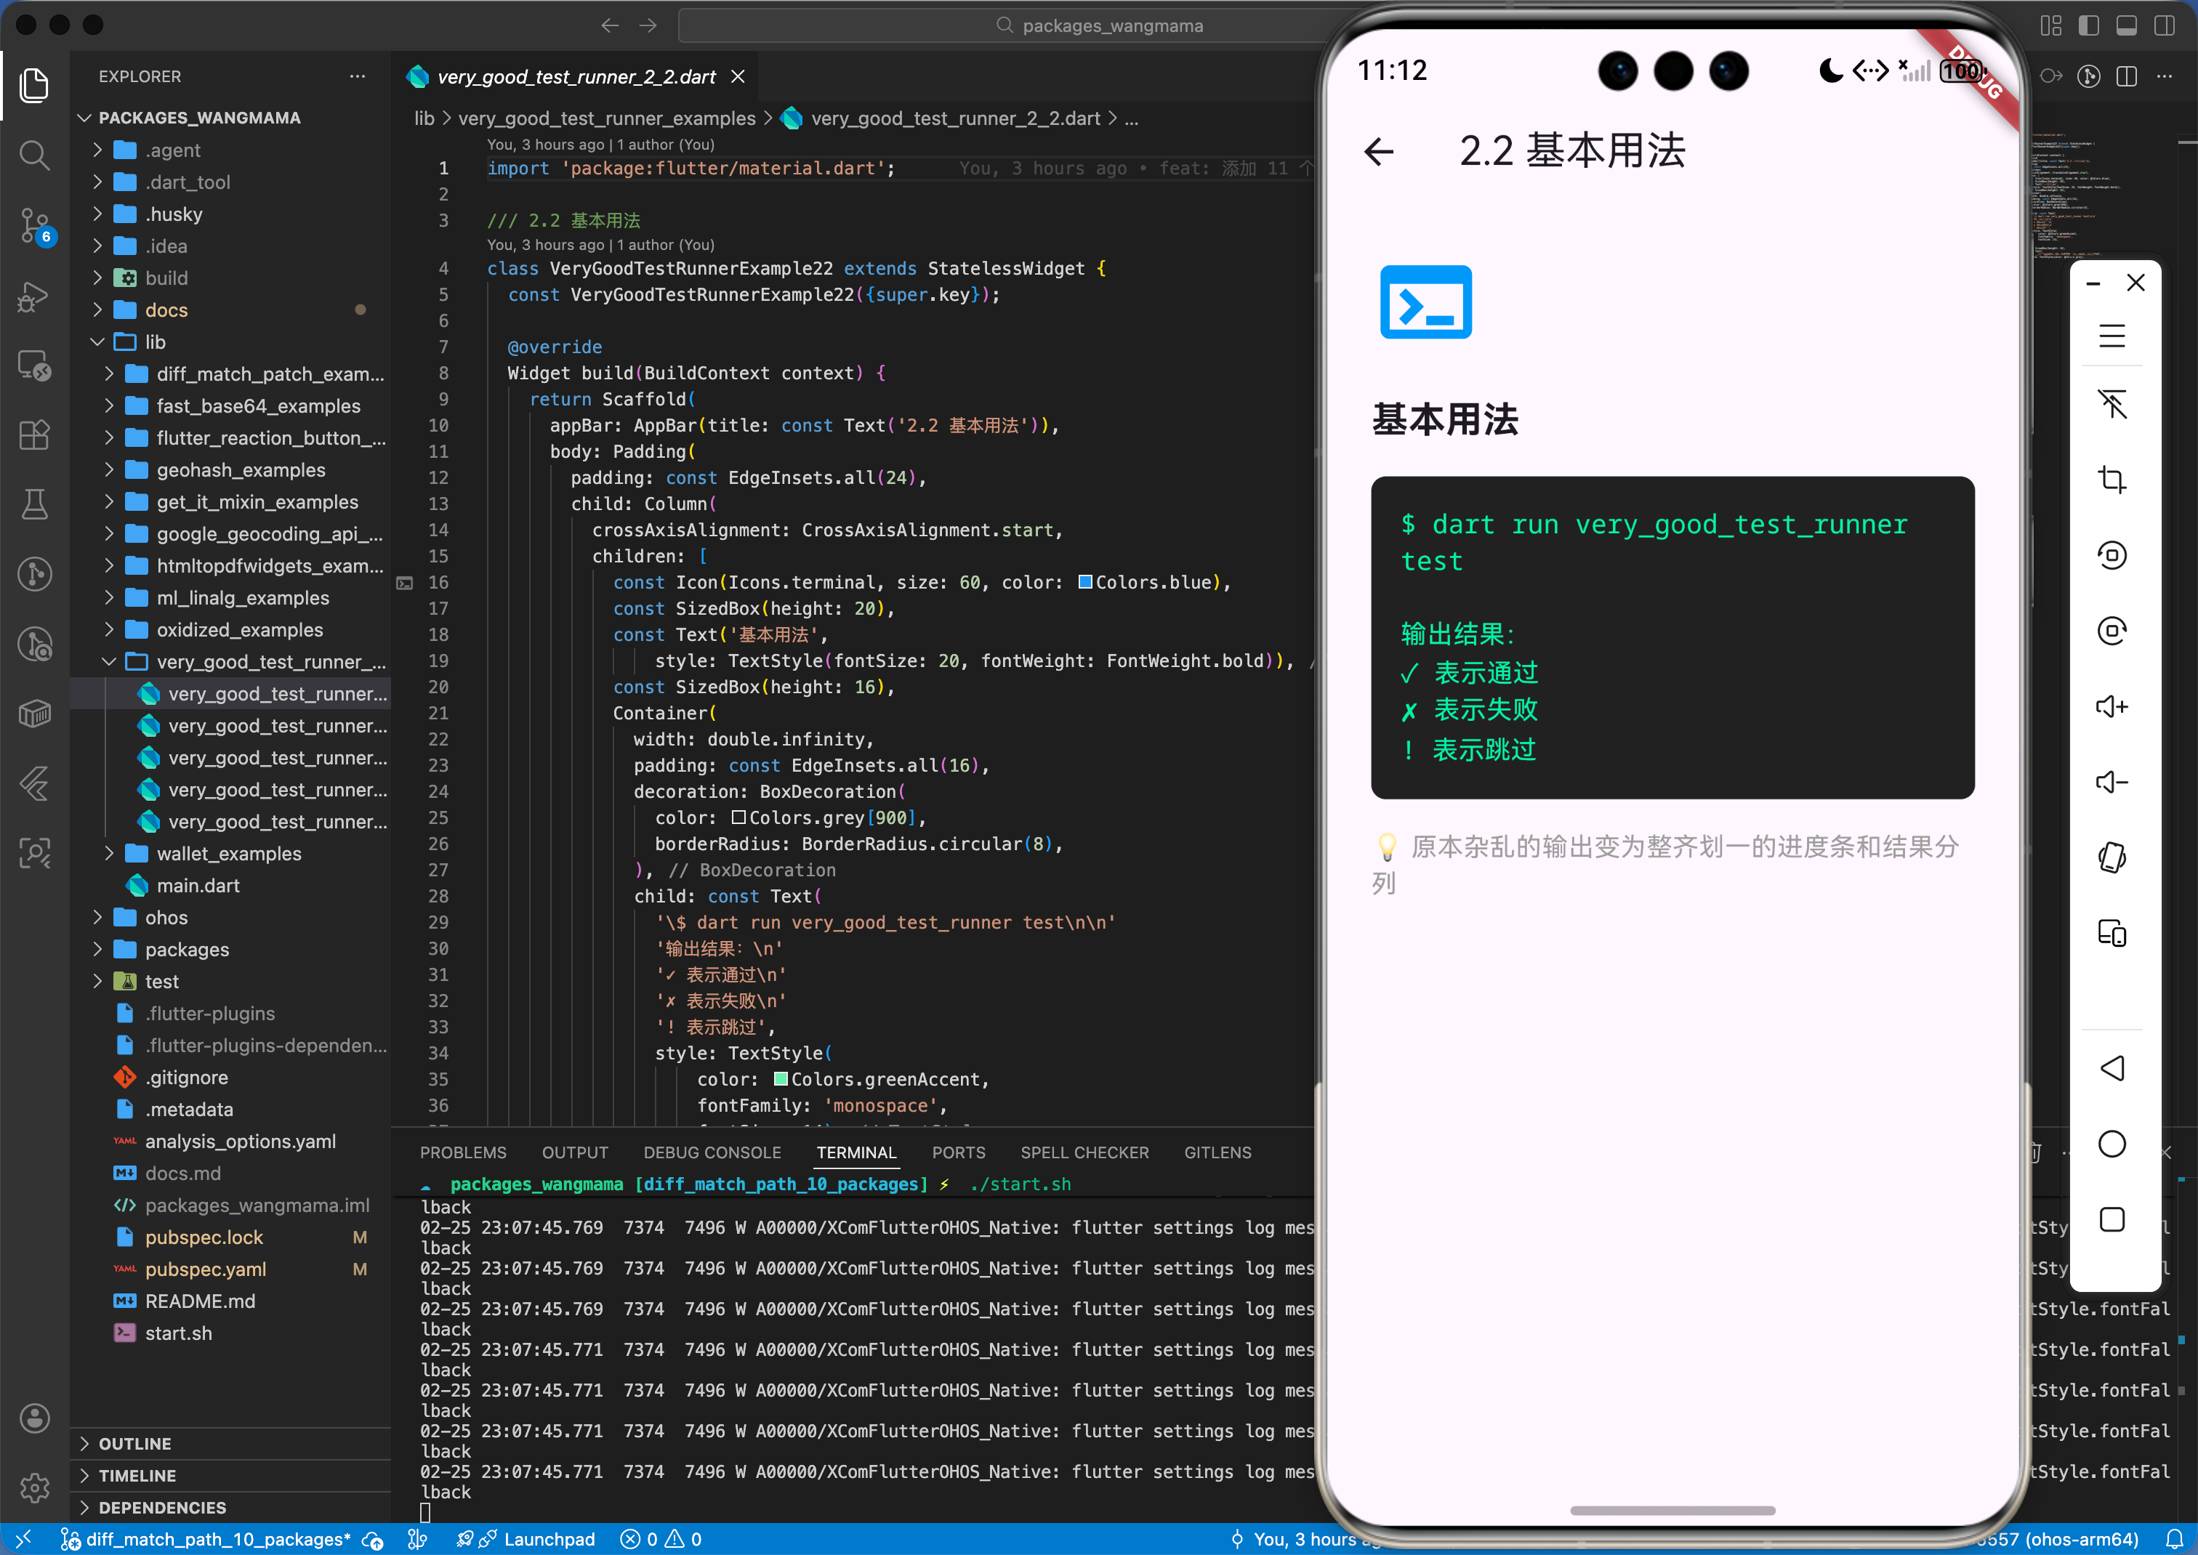Switch to the DEBUG CONSOLE tab
This screenshot has height=1555, width=2198.
[x=712, y=1152]
